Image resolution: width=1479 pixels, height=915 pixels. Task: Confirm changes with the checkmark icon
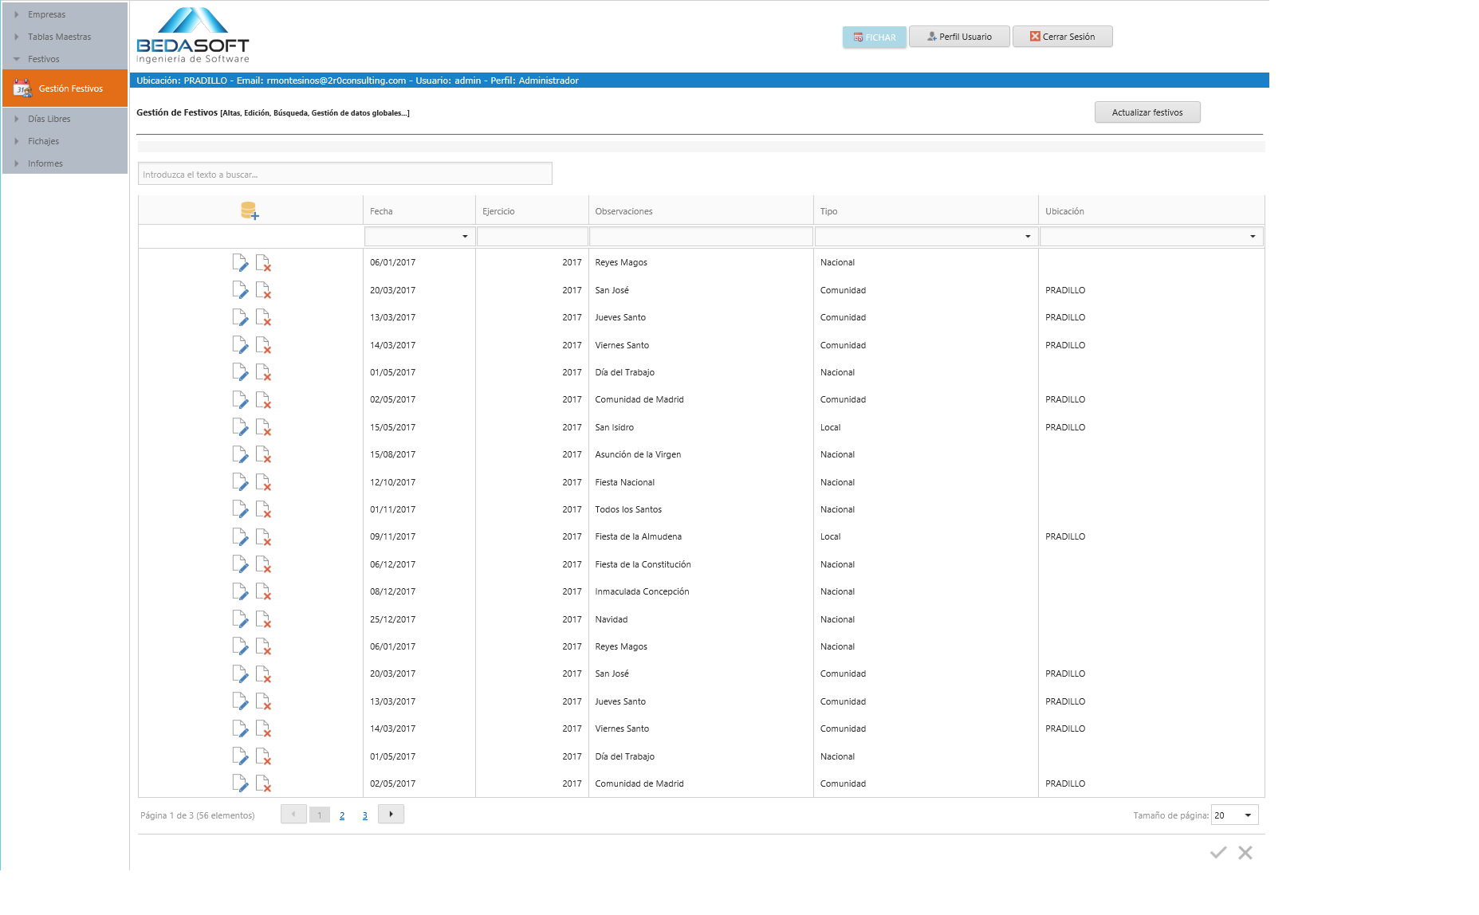(x=1217, y=853)
